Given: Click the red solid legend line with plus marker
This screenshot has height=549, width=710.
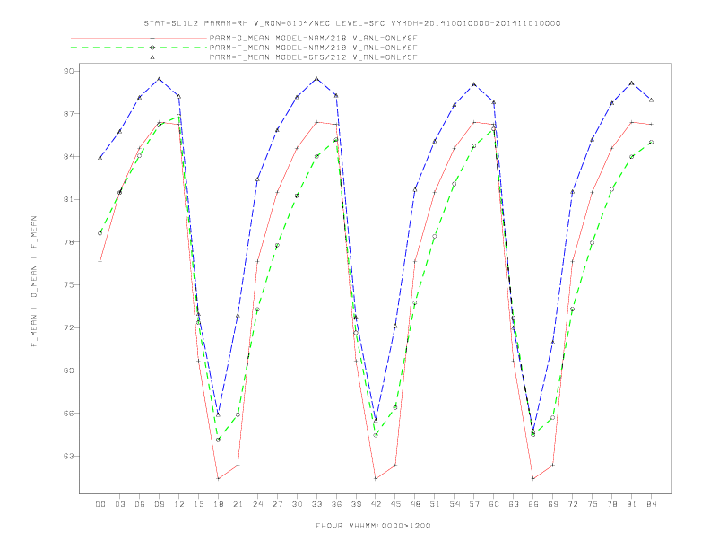Looking at the screenshot, I should [x=139, y=39].
